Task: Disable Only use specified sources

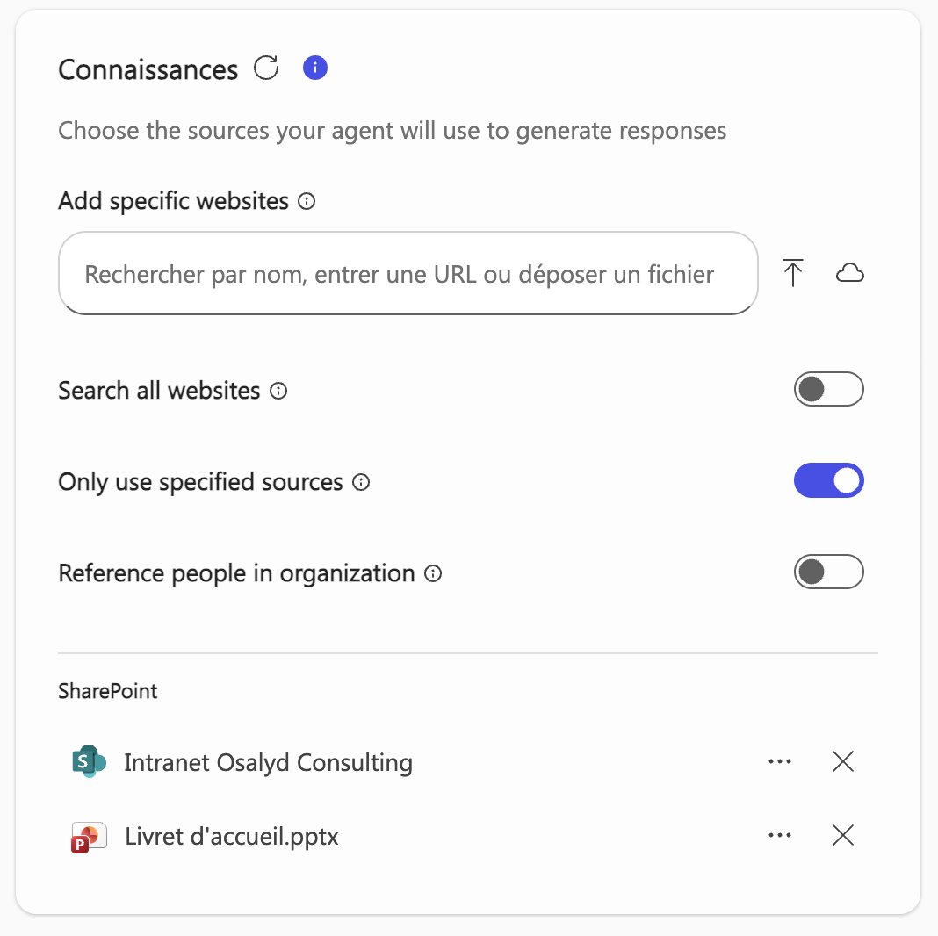Action: pyautogui.click(x=829, y=480)
